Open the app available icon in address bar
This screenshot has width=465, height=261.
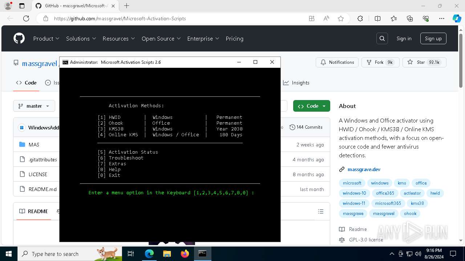[312, 18]
